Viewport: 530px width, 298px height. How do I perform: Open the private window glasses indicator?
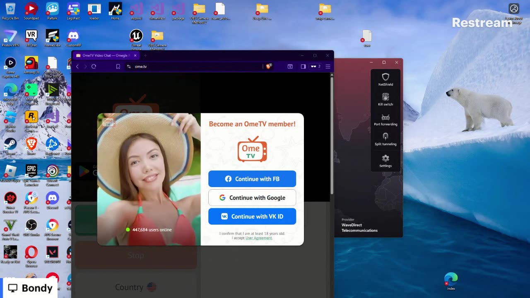[316, 66]
